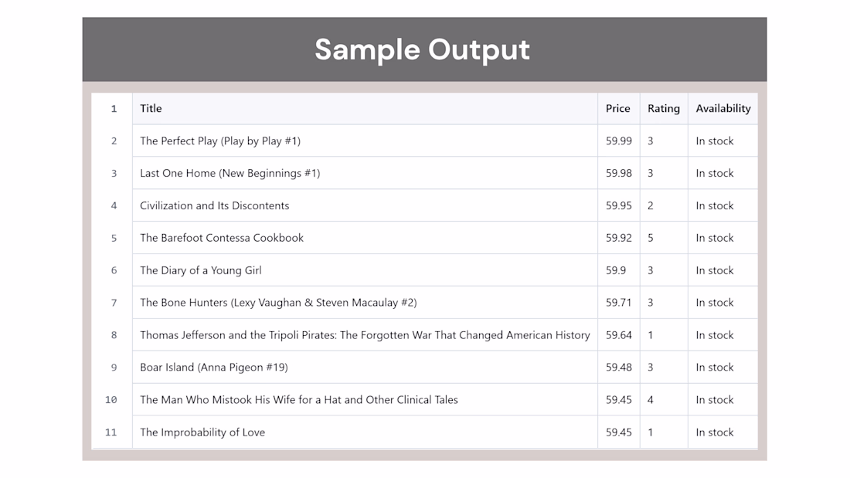Click Civilization and Its Discontents cell
850x478 pixels.
(365, 205)
